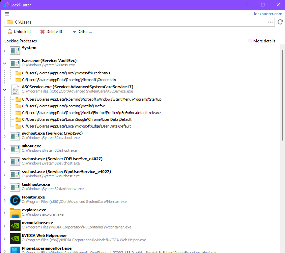Click the NVIDIA Web Helper.exe icon
The image size is (285, 253).
coord(15,239)
